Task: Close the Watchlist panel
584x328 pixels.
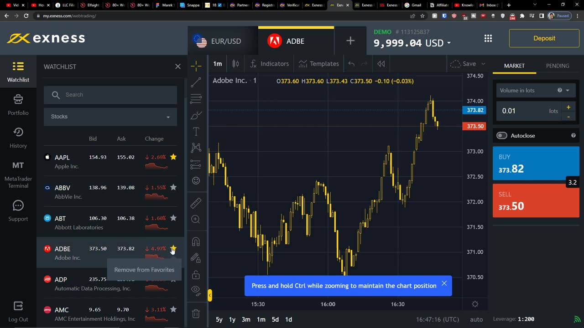Action: [x=178, y=67]
